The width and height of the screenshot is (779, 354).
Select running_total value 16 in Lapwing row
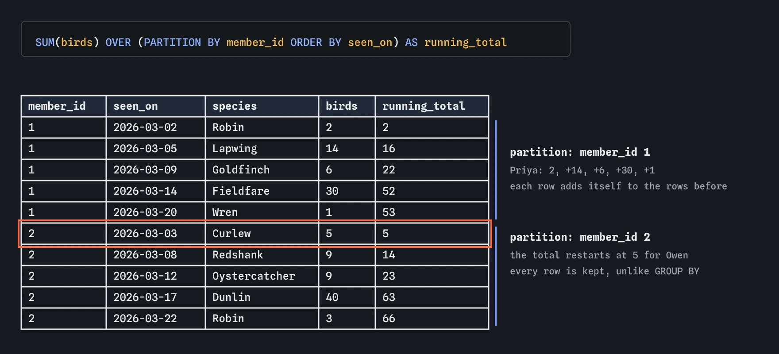[x=432, y=149]
